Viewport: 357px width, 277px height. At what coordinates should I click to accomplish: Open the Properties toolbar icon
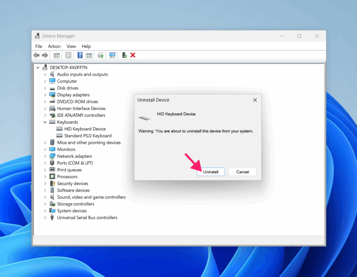click(x=68, y=55)
